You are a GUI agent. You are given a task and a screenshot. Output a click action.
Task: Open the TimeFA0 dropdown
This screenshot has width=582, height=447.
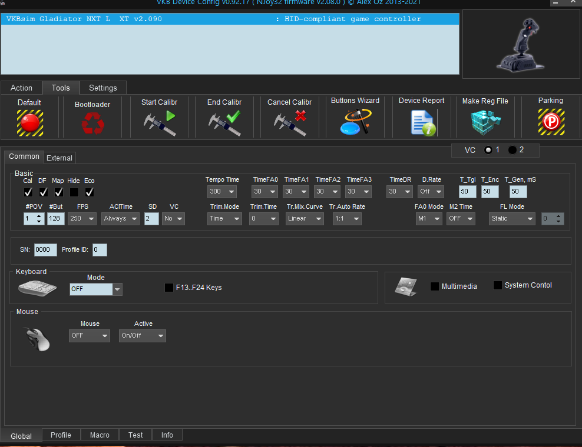[x=264, y=192]
